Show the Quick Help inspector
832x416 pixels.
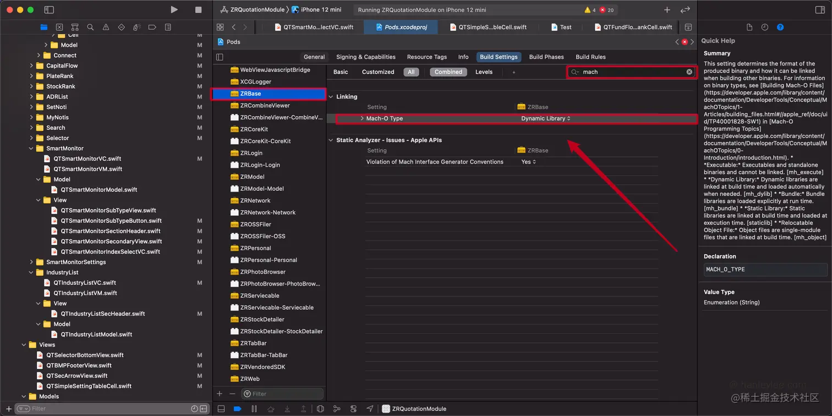tap(780, 27)
